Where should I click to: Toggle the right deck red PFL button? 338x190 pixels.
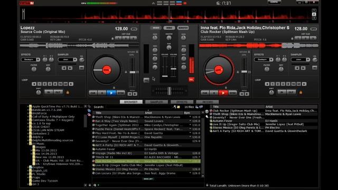click(191, 80)
